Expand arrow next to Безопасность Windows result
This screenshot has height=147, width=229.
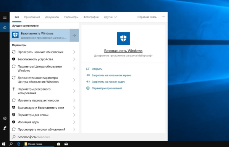pos(74,35)
